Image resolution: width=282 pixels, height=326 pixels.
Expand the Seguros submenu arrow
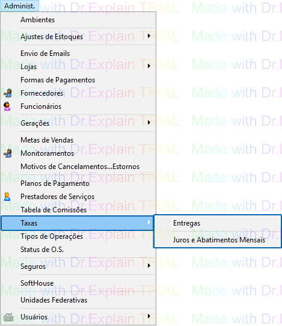point(149,266)
